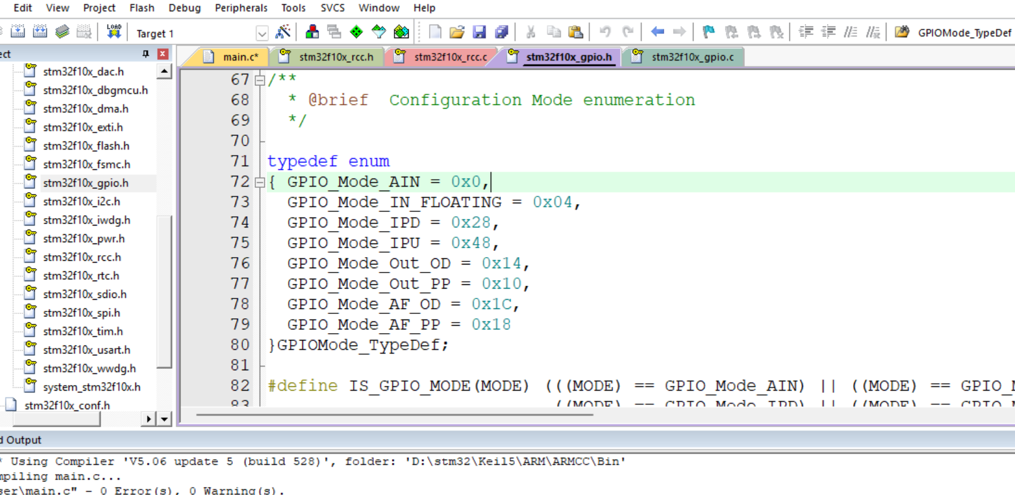This screenshot has width=1015, height=495.
Task: Cut the selected text
Action: point(530,32)
